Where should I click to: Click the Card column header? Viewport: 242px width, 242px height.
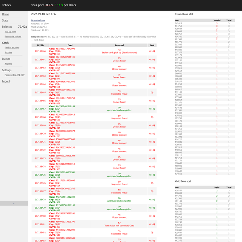coord(70,45)
